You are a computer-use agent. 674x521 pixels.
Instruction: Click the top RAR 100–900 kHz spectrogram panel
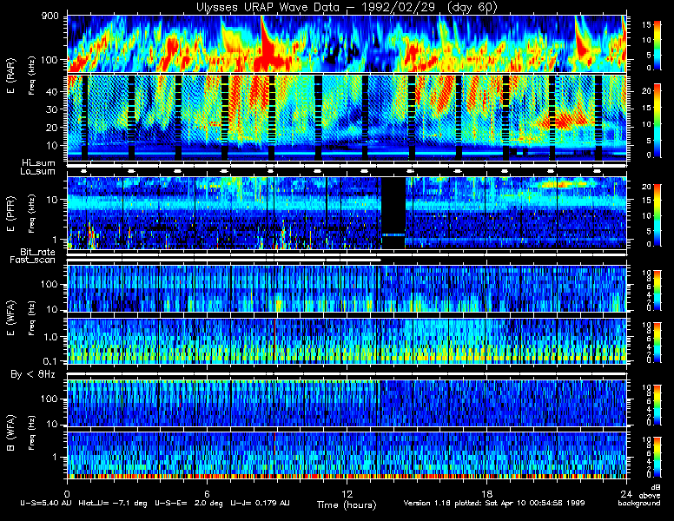coord(347,43)
